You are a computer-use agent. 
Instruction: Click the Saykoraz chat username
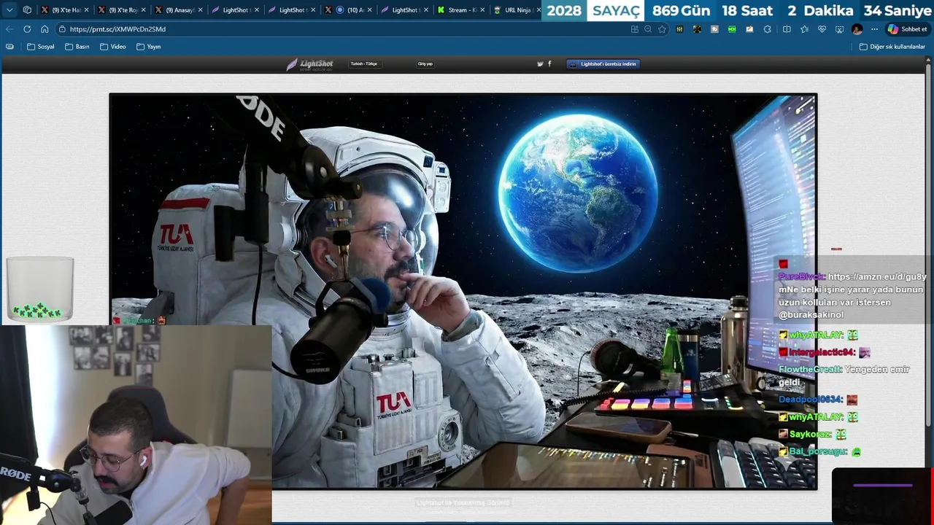point(810,434)
